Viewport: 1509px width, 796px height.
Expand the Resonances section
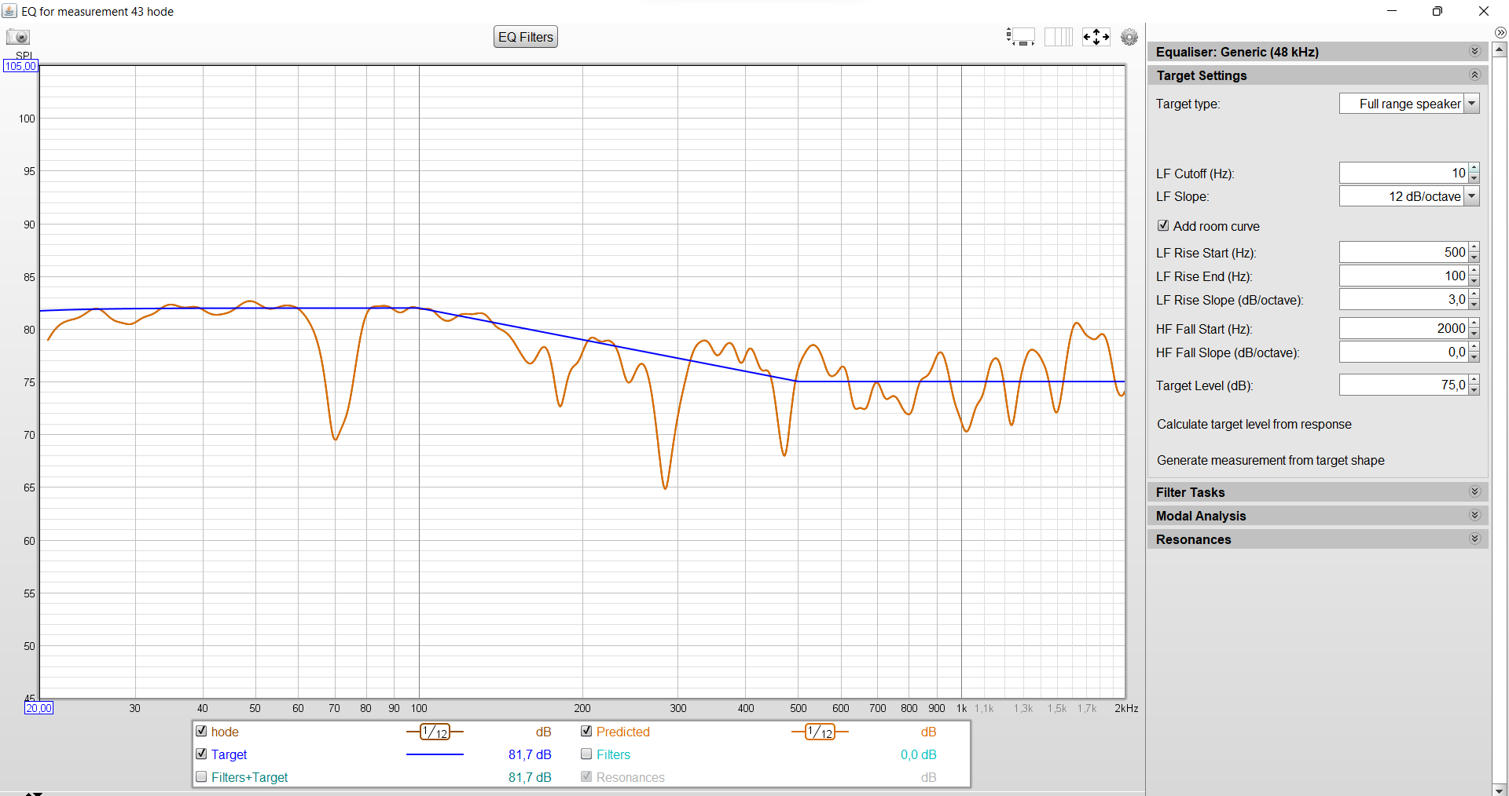1474,539
